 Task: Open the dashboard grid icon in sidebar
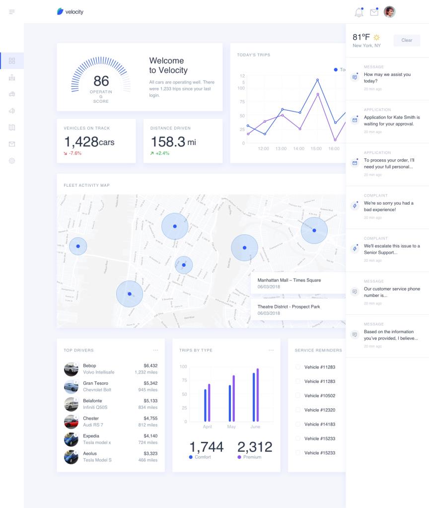point(12,61)
